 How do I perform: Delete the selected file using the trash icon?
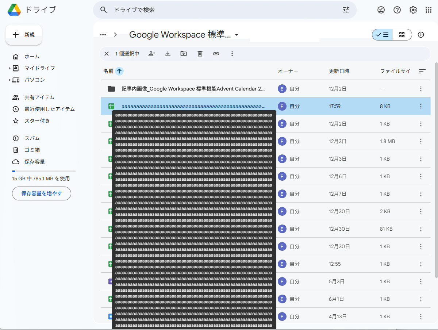click(200, 54)
